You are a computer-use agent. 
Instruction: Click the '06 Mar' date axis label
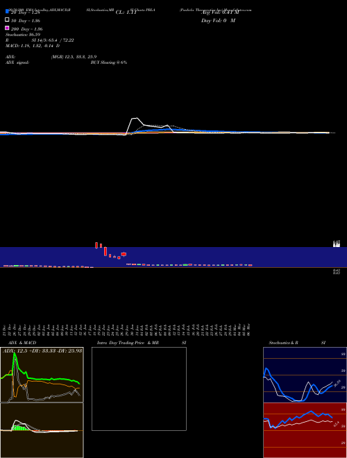[x=248, y=330]
